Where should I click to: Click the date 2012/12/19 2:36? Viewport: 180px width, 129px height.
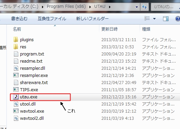click(118, 76)
